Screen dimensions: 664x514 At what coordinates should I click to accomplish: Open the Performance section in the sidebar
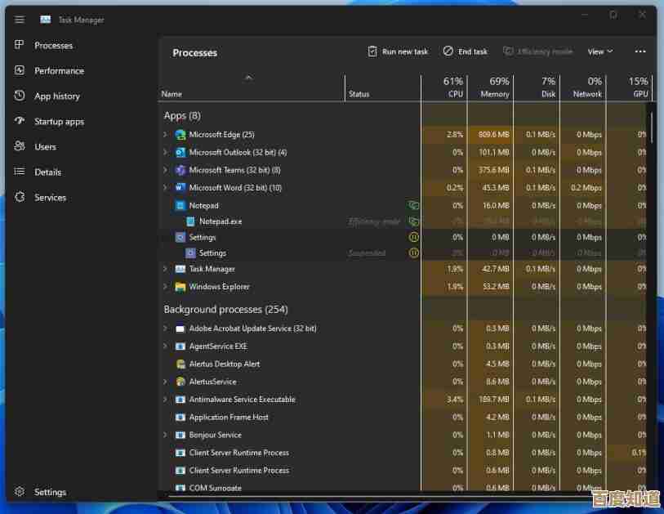pos(58,70)
